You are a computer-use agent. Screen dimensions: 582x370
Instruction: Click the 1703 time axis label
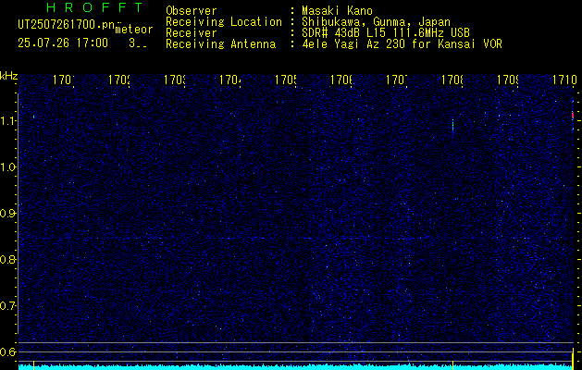[175, 80]
